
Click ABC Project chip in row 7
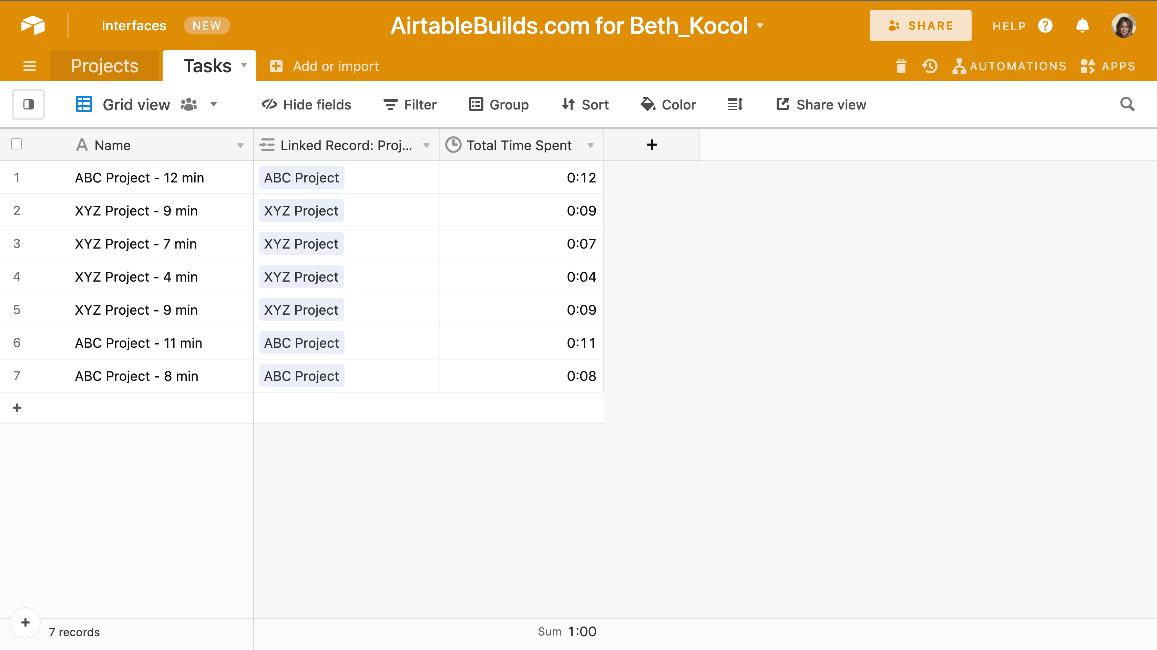(301, 376)
